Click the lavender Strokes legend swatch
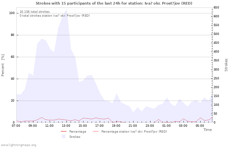 coord(63,137)
